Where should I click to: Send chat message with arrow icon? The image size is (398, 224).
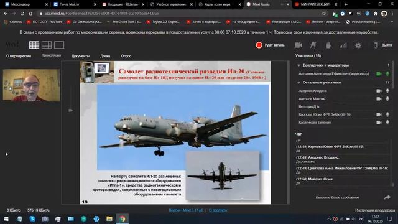[x=387, y=197]
